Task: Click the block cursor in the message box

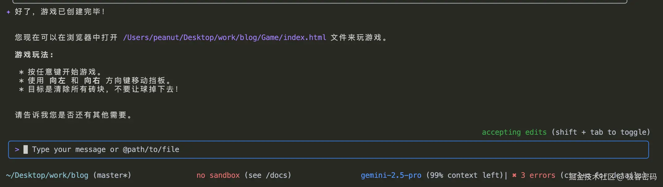Action: 26,149
